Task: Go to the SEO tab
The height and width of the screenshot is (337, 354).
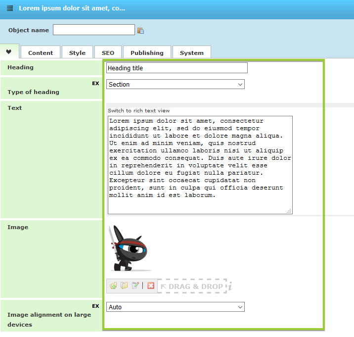Action: click(x=108, y=53)
